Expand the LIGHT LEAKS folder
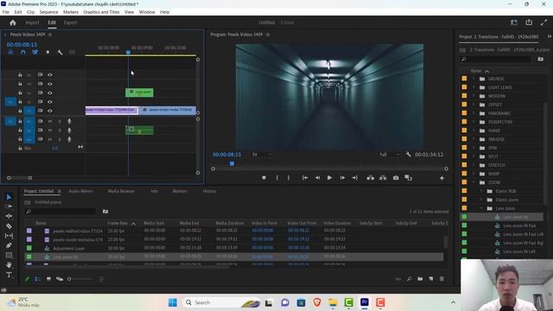The width and height of the screenshot is (553, 311). [x=474, y=87]
